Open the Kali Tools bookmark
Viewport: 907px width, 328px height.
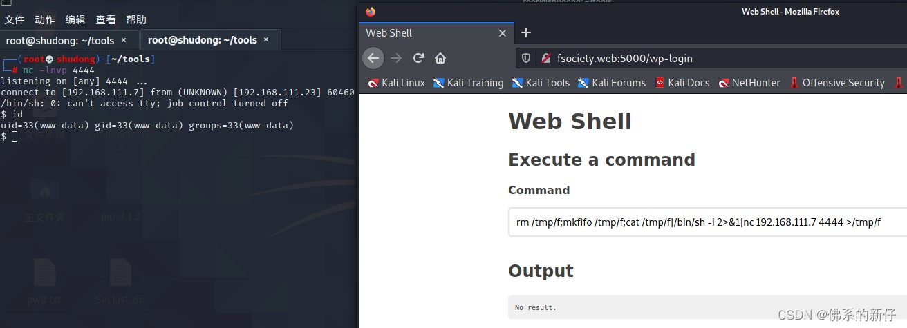541,83
